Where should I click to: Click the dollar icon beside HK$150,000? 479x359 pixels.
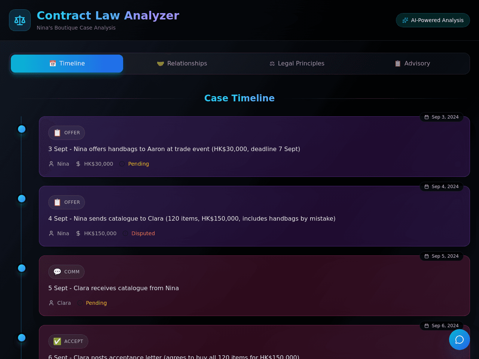click(78, 233)
